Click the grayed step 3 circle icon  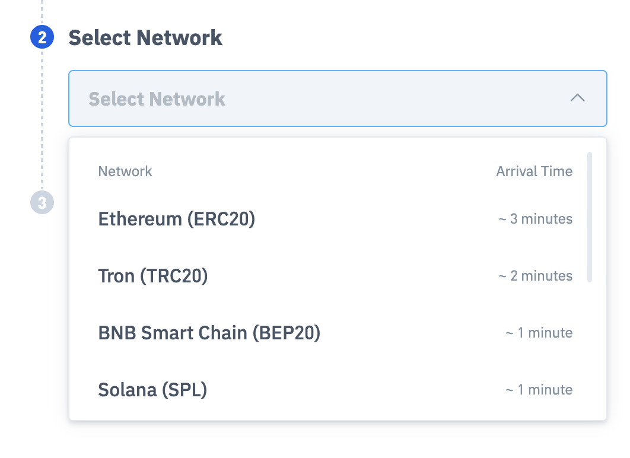(42, 202)
